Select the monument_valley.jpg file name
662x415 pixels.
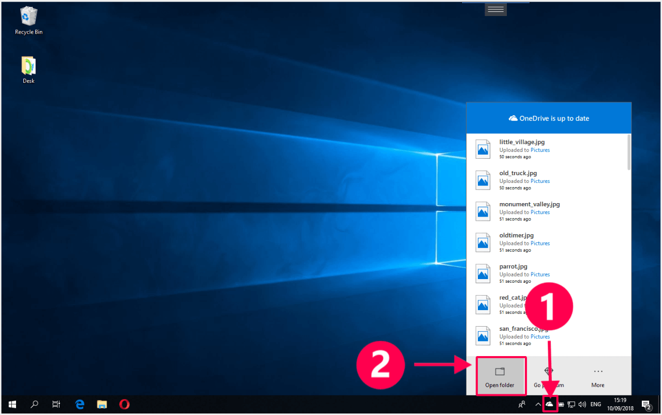pos(530,204)
